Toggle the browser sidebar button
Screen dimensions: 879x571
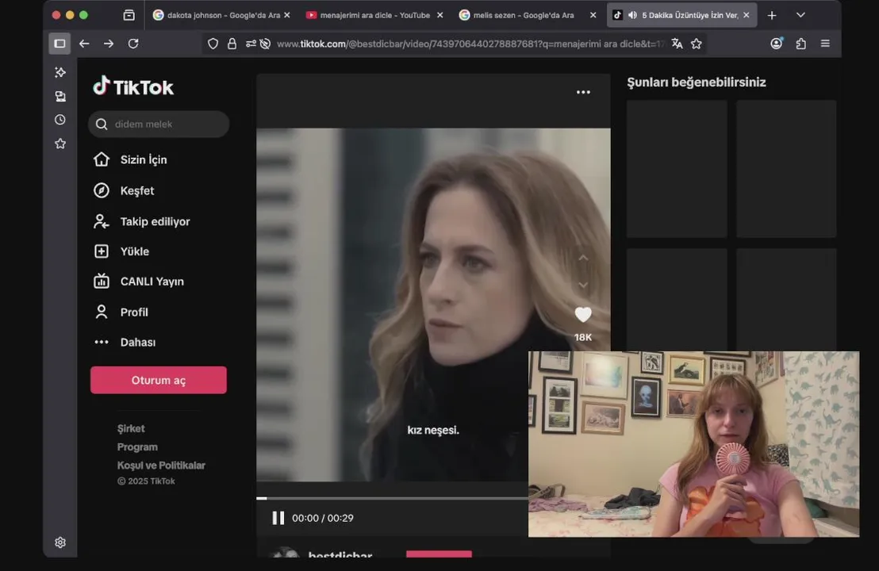pos(59,44)
